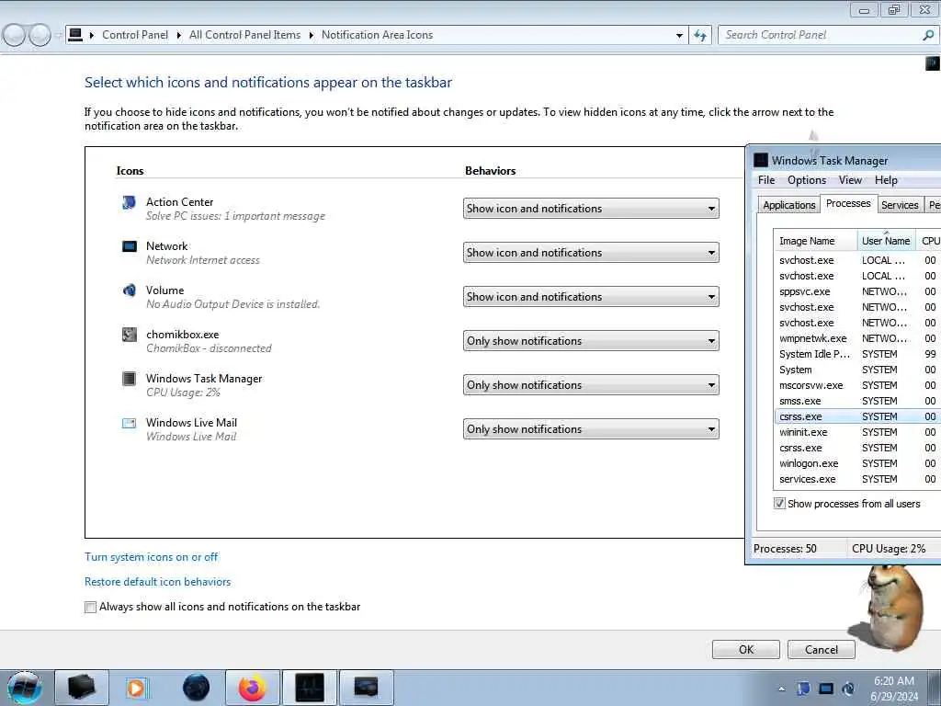Image resolution: width=941 pixels, height=706 pixels.
Task: Click the magnifier icon in Search Control Panel
Action: click(928, 36)
